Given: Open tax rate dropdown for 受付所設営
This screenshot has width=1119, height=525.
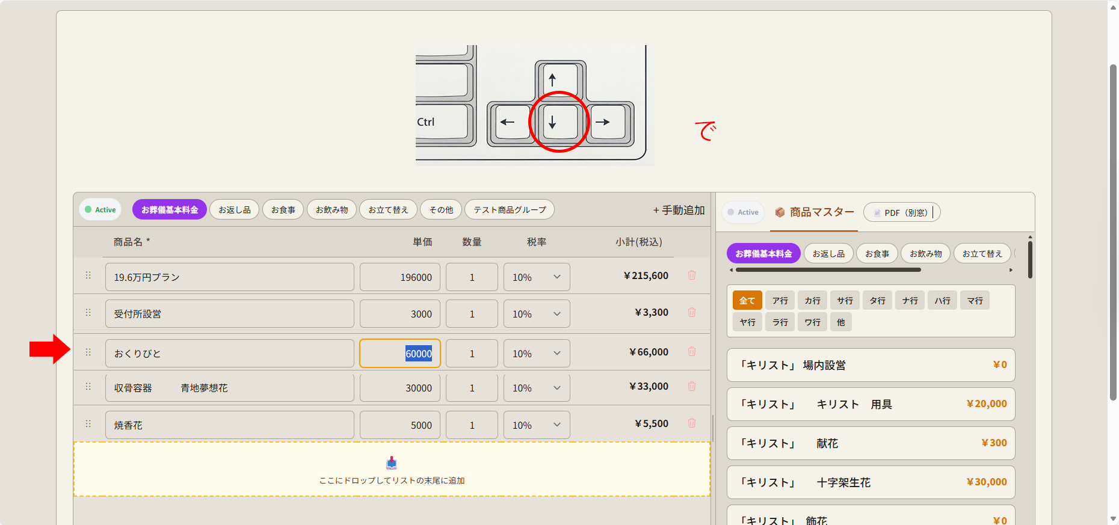Looking at the screenshot, I should coord(537,314).
